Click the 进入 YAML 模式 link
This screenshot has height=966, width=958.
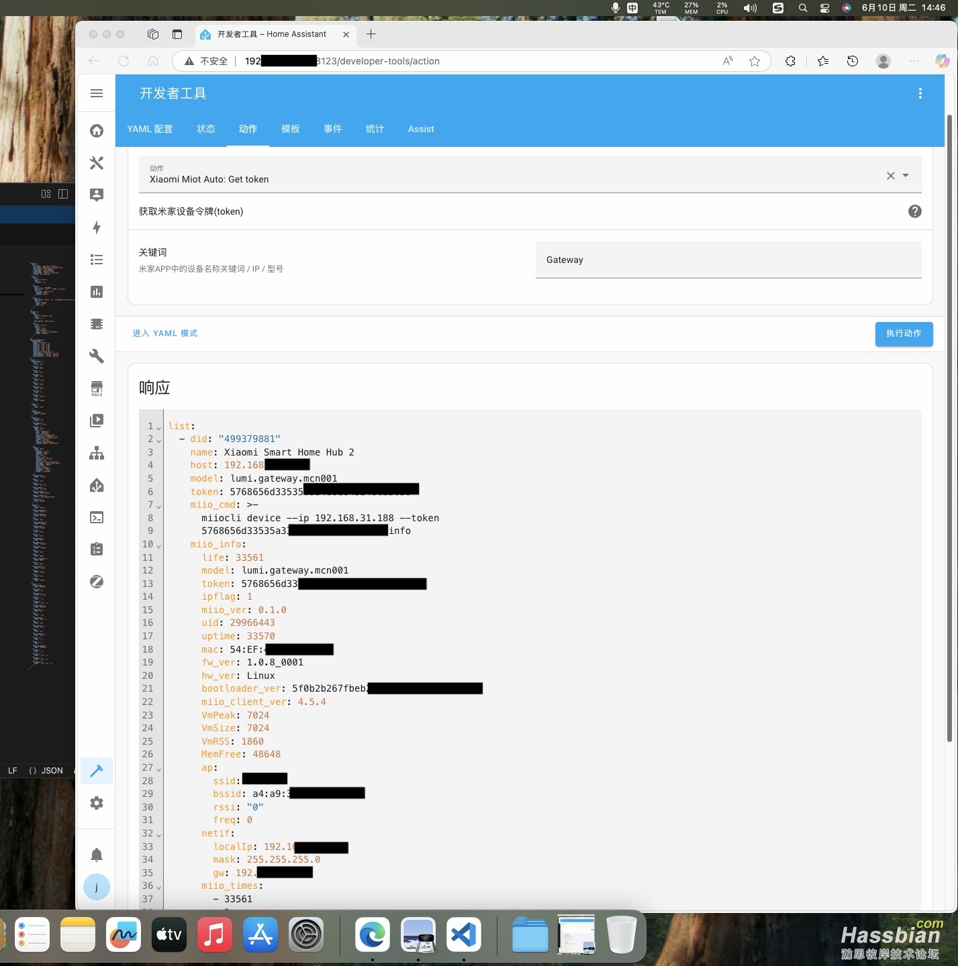[x=165, y=333]
